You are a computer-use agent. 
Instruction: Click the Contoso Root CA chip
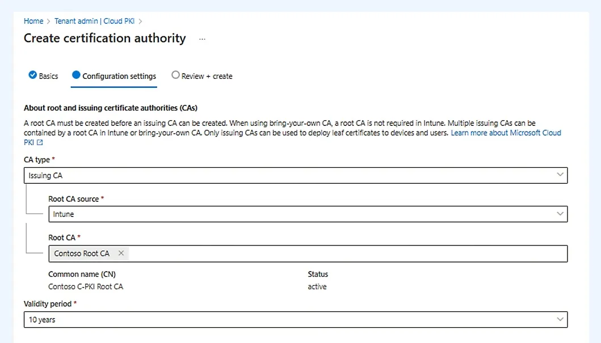[x=82, y=253]
